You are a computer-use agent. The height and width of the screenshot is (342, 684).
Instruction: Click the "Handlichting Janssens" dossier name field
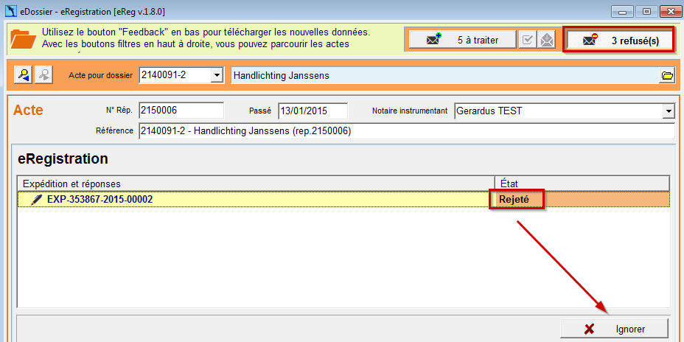point(445,76)
